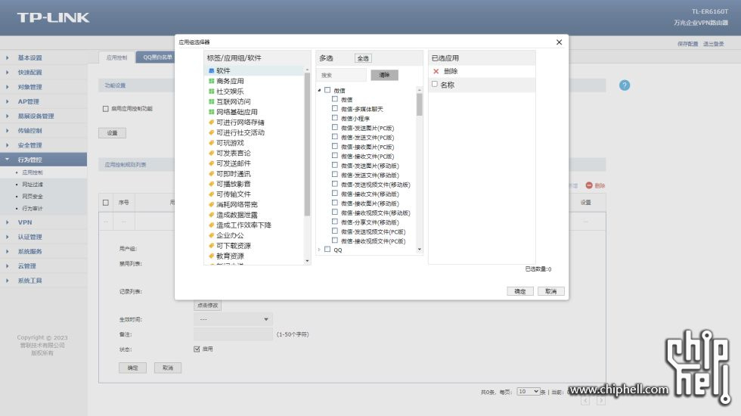
Task: Collapse the 微信 tree node
Action: click(x=319, y=90)
